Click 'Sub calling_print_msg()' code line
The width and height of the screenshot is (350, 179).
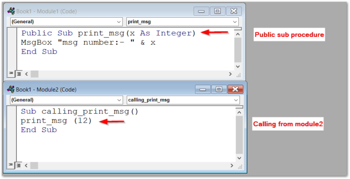point(80,112)
